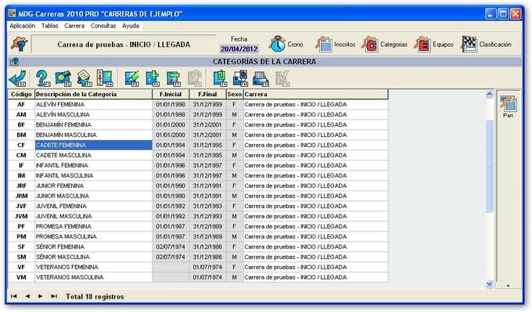Select the VETERANOS FEMENINA row
This screenshot has width=532, height=312.
198,267
